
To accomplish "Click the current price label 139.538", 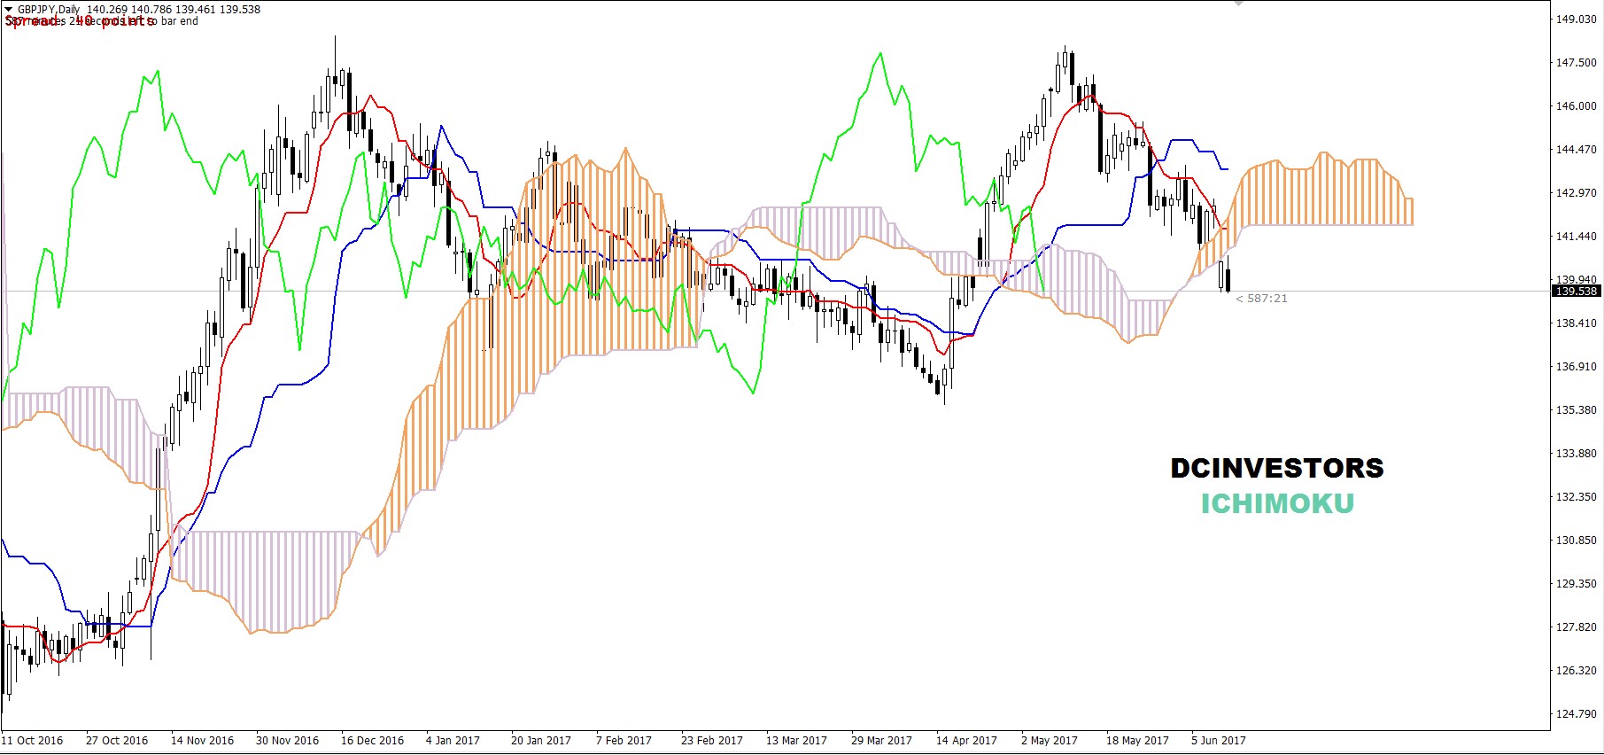I will (1577, 291).
